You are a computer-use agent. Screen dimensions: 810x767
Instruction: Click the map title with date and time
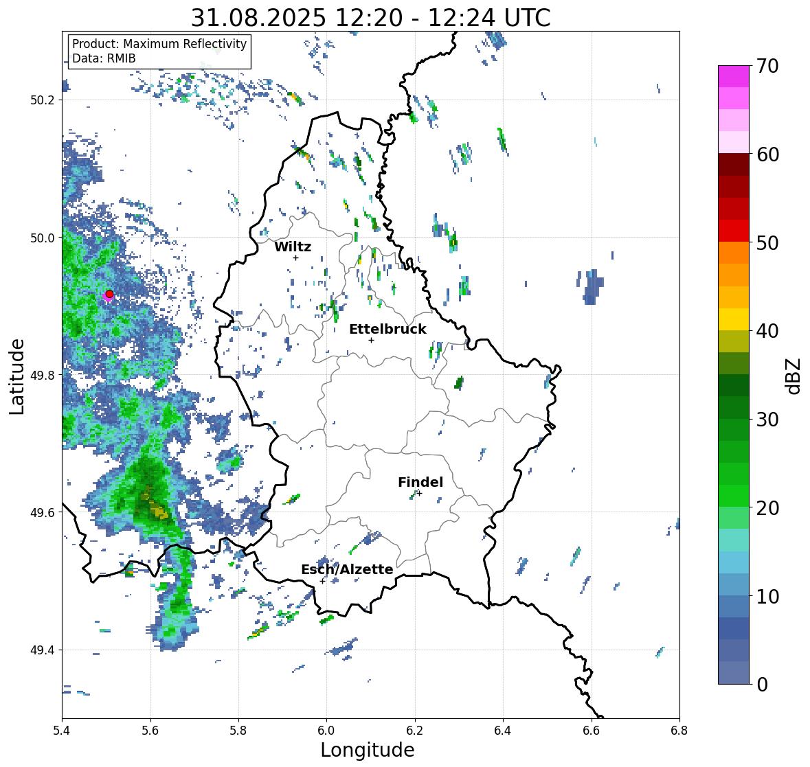point(370,18)
